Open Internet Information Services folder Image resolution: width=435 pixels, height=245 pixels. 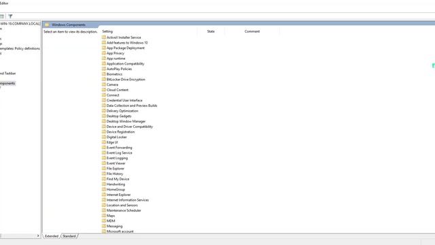point(125,200)
